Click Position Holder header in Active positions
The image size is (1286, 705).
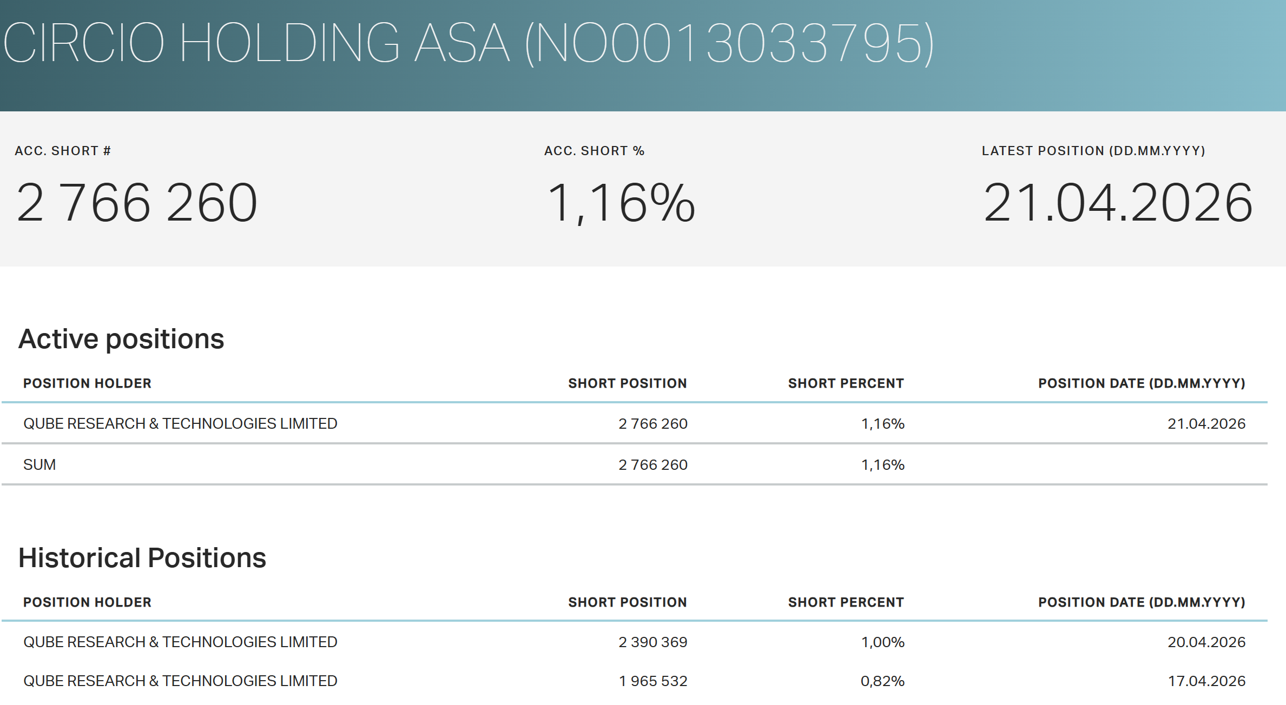point(87,383)
